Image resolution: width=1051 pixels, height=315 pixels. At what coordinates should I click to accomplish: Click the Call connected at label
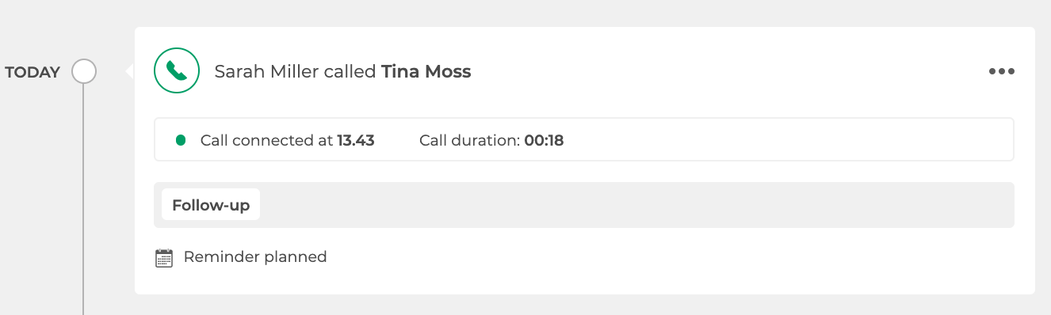[266, 141]
